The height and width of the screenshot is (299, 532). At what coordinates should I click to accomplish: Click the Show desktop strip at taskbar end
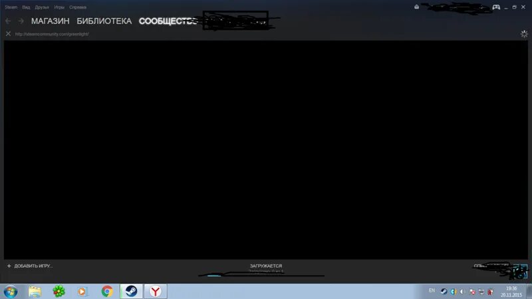pyautogui.click(x=529, y=292)
